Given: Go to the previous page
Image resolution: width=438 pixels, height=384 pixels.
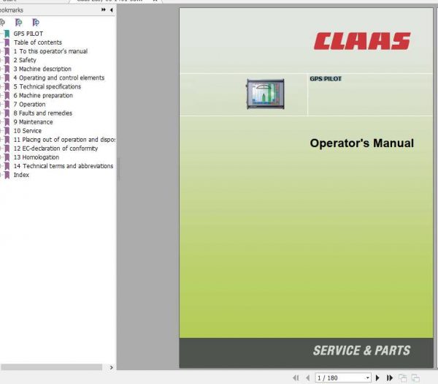Looking at the screenshot, I should [x=308, y=378].
